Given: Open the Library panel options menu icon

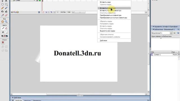Looking at the screenshot, I should (178, 29).
